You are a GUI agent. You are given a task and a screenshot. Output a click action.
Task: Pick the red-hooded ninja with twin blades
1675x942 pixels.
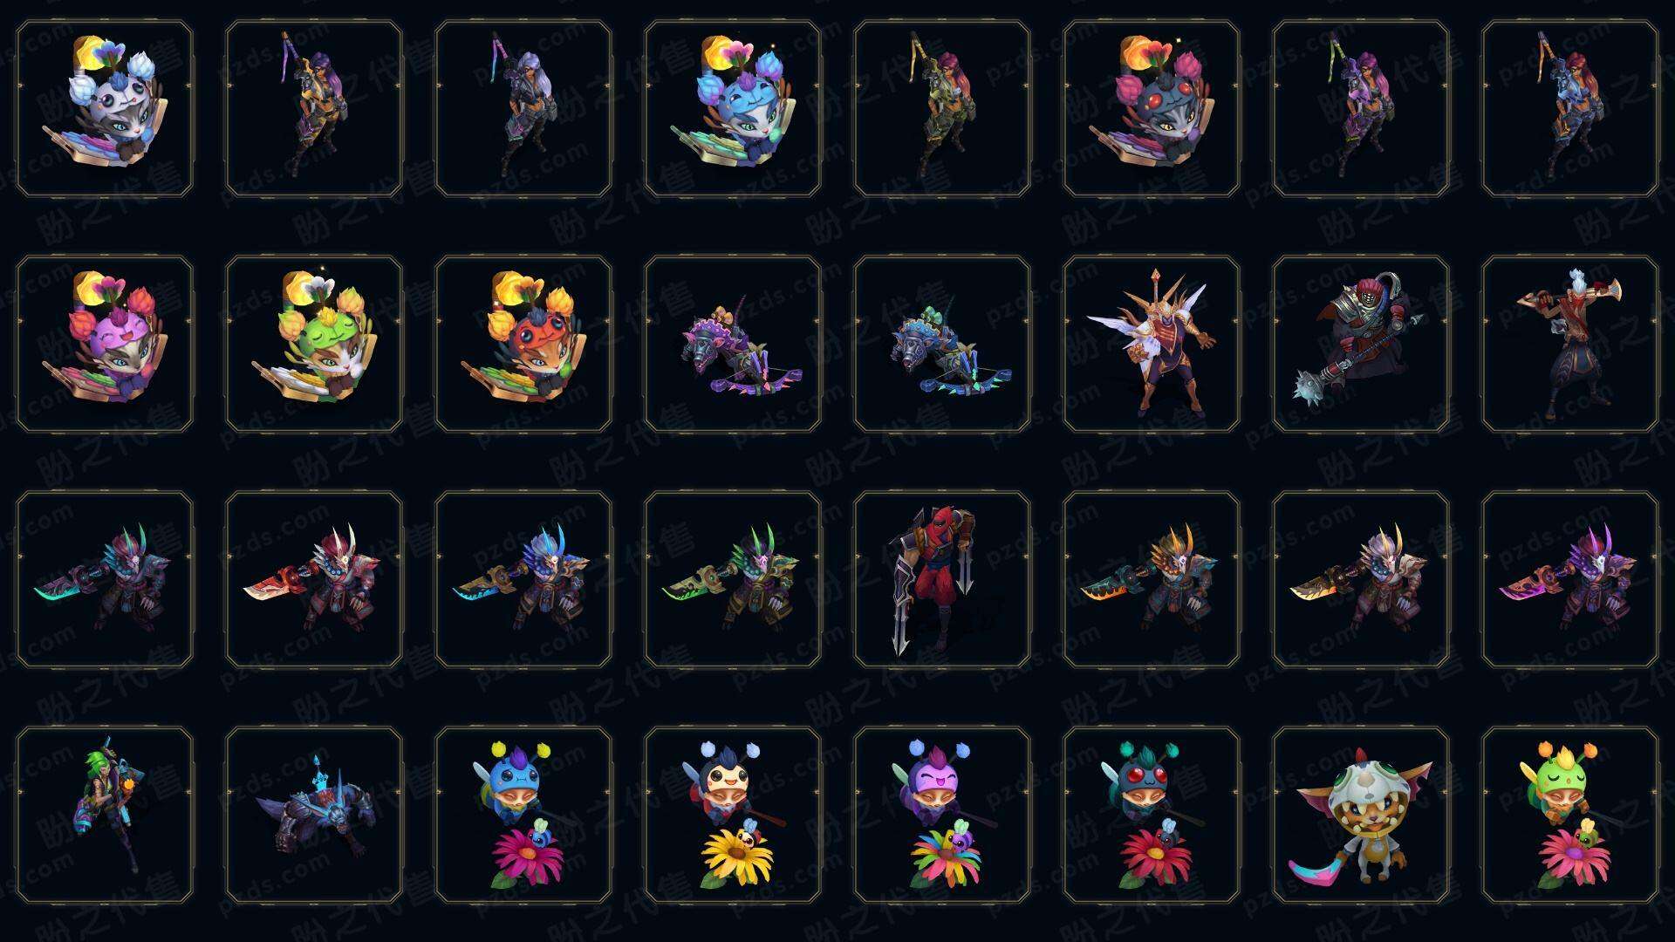click(x=942, y=579)
